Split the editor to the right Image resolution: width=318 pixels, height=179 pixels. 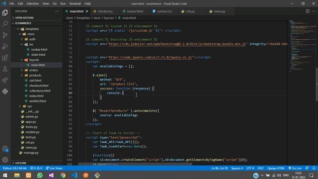308,11
